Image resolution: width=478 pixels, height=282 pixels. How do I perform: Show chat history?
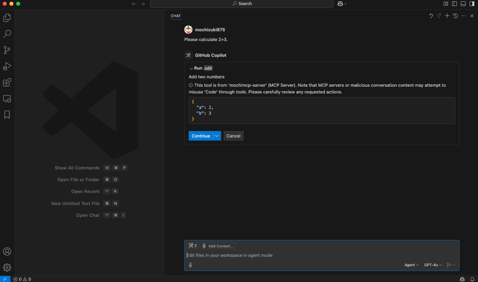point(455,16)
